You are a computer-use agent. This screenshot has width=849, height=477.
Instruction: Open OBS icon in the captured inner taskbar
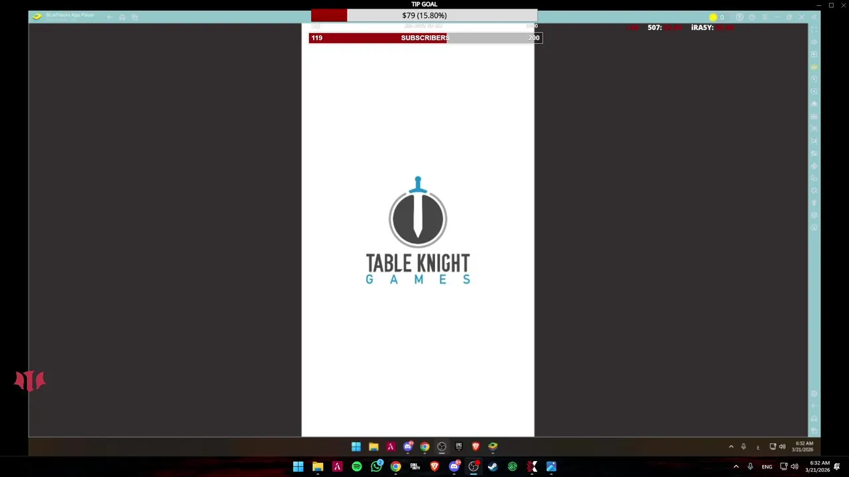[x=442, y=447]
